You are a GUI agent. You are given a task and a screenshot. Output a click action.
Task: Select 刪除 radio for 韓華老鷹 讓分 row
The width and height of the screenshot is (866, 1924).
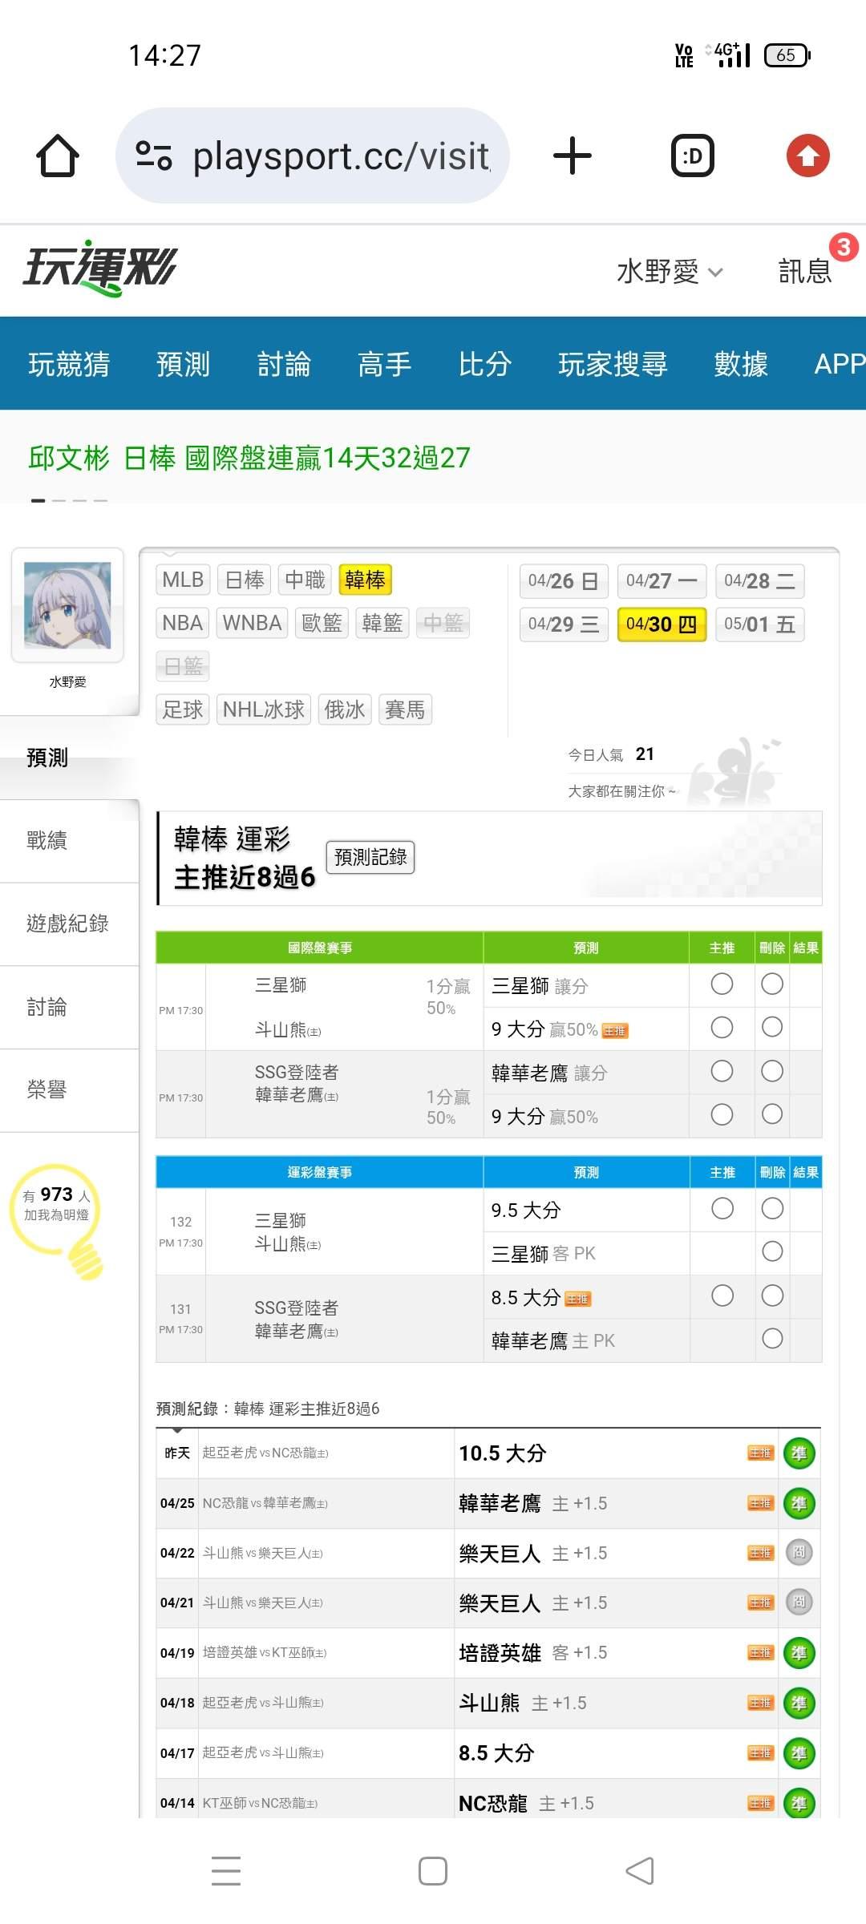(772, 1071)
